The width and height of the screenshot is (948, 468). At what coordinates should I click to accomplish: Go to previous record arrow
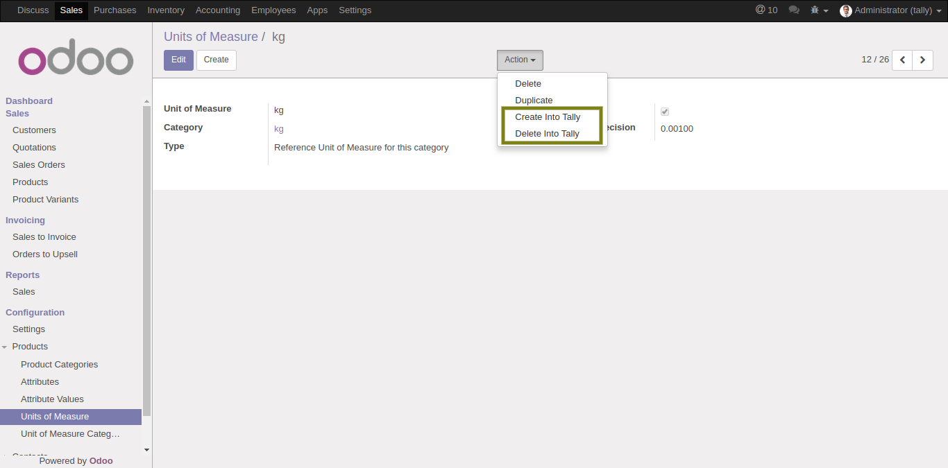click(x=902, y=60)
